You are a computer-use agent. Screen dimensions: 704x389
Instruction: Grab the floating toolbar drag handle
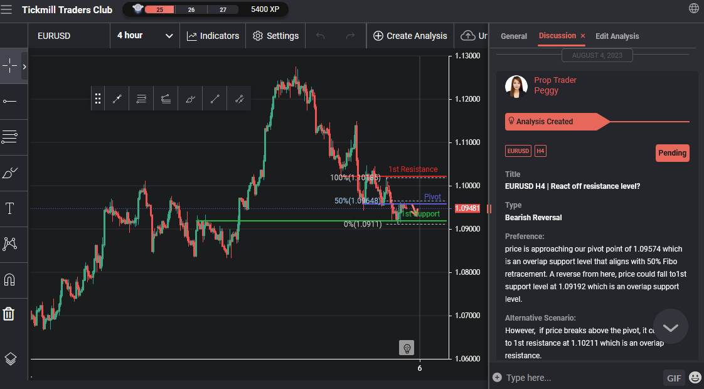(97, 99)
